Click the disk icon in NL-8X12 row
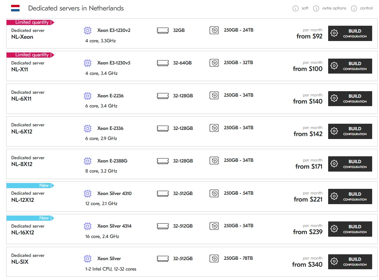The height and width of the screenshot is (280, 379). pyautogui.click(x=214, y=161)
